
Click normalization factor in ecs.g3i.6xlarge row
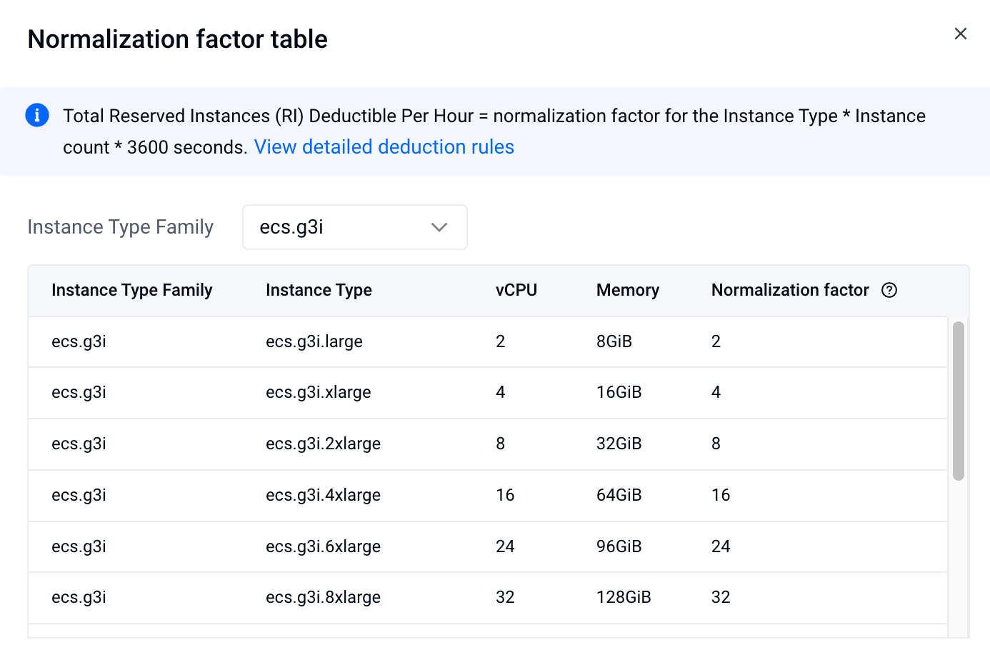(x=721, y=546)
